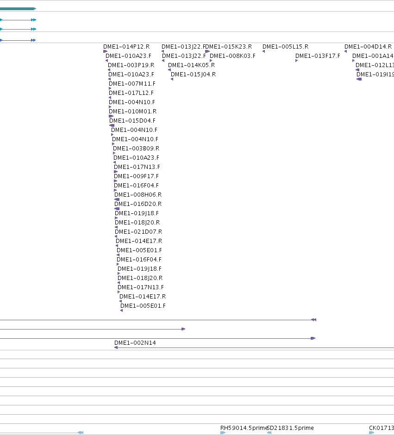The image size is (394, 435).
Task: Click the DME1-005L15.R feature label
Action: [286, 47]
